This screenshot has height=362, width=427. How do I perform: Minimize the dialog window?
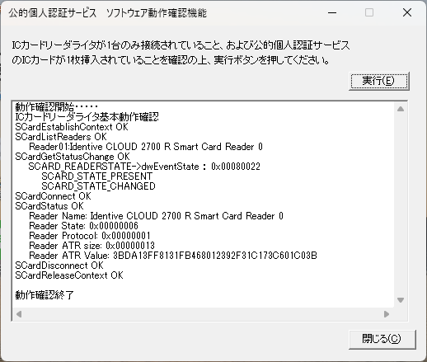click(x=332, y=12)
